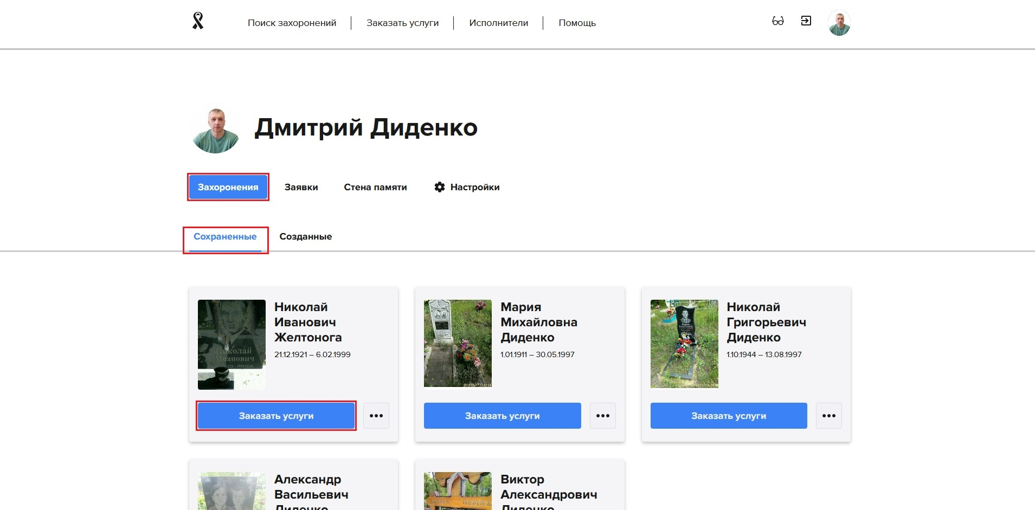The height and width of the screenshot is (510, 1035).
Task: Open Виктор Александрович burial card
Action: (520, 485)
